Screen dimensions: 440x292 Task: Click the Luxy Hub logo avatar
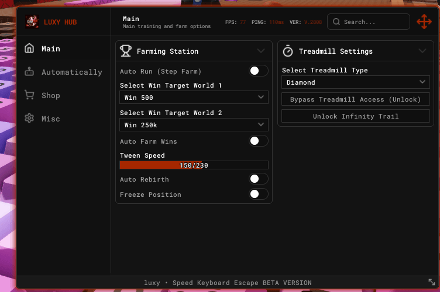click(32, 22)
